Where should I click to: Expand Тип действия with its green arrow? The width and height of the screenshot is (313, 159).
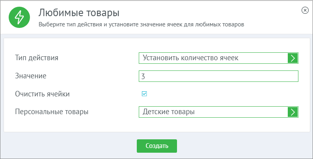[293, 58]
